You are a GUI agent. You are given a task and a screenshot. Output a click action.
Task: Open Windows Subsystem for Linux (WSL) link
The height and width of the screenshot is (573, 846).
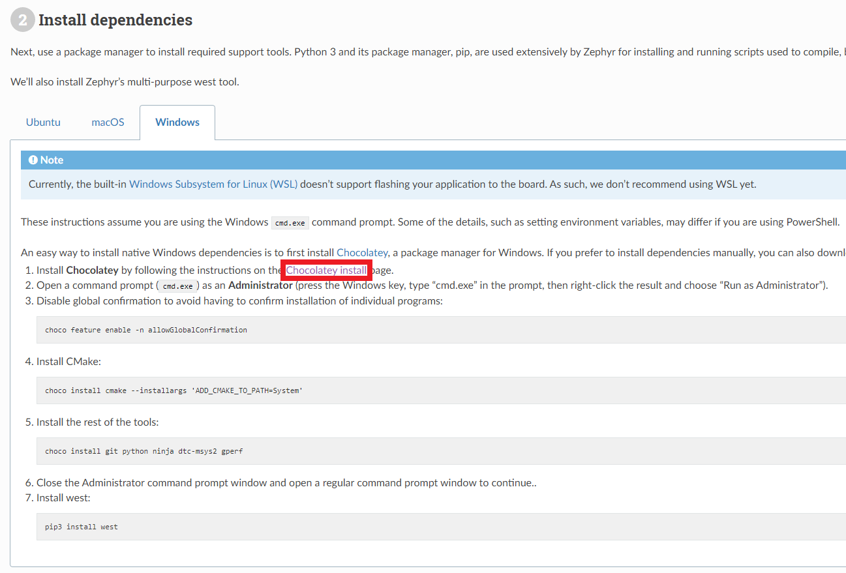pos(213,184)
